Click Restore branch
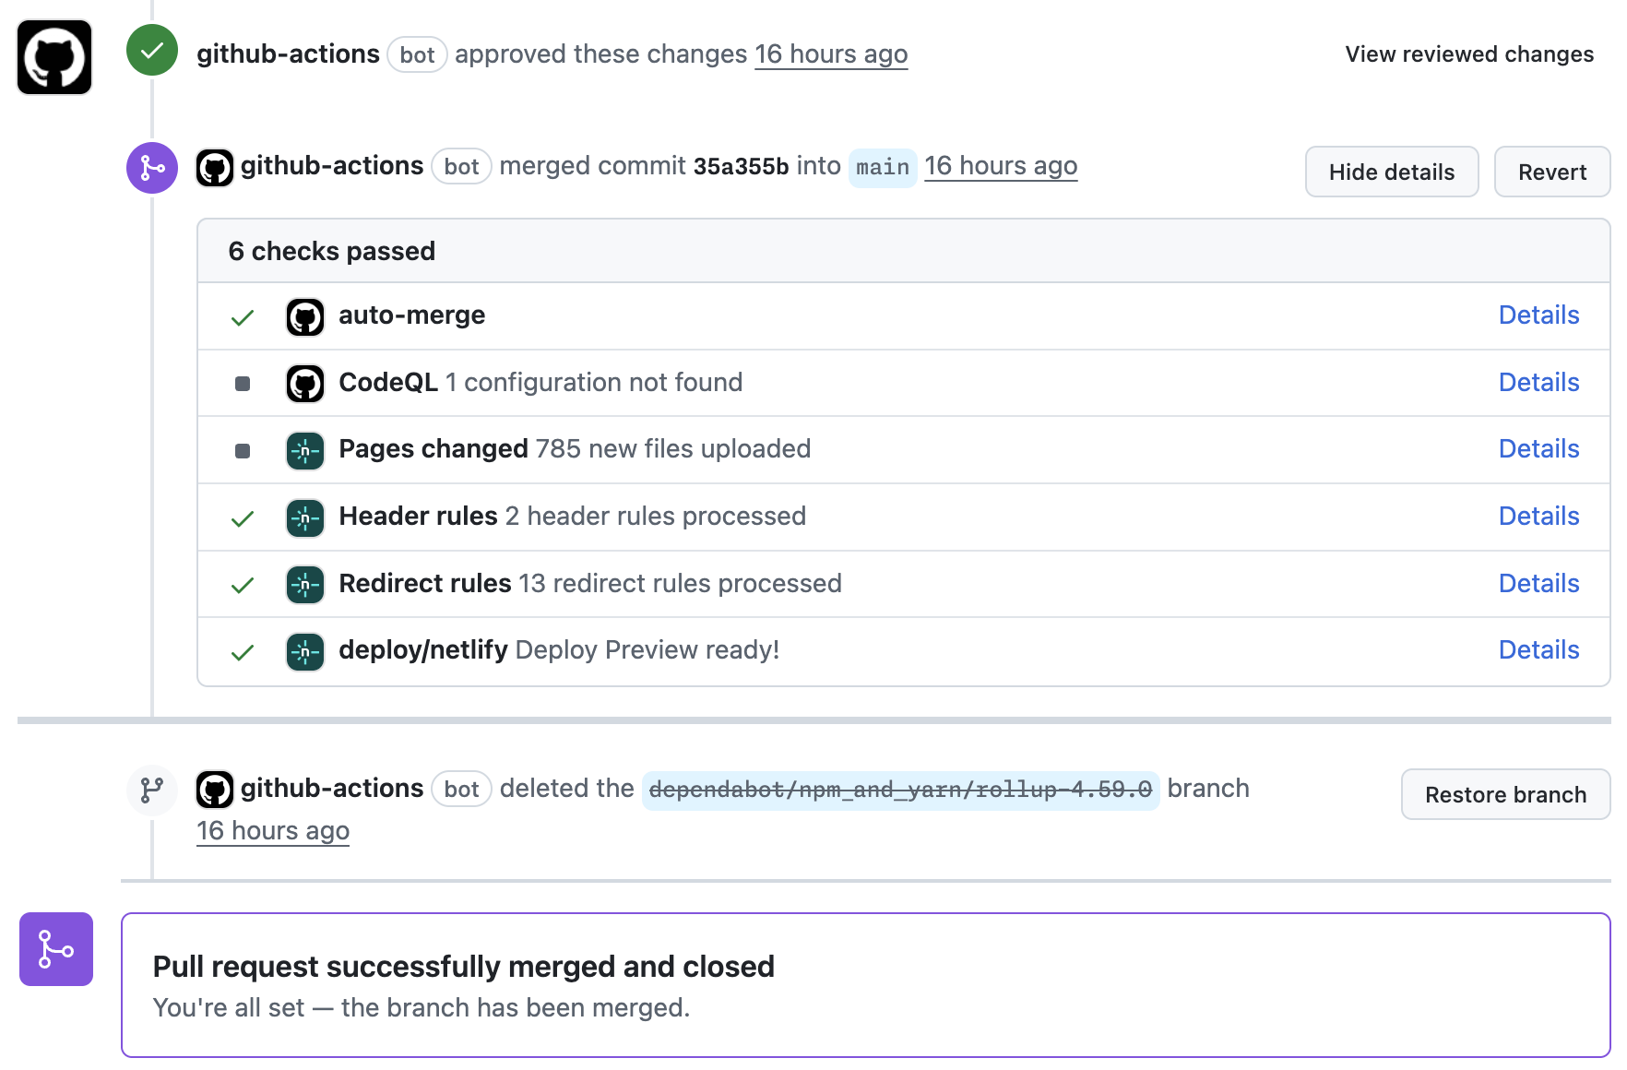The image size is (1627, 1070). (1504, 794)
